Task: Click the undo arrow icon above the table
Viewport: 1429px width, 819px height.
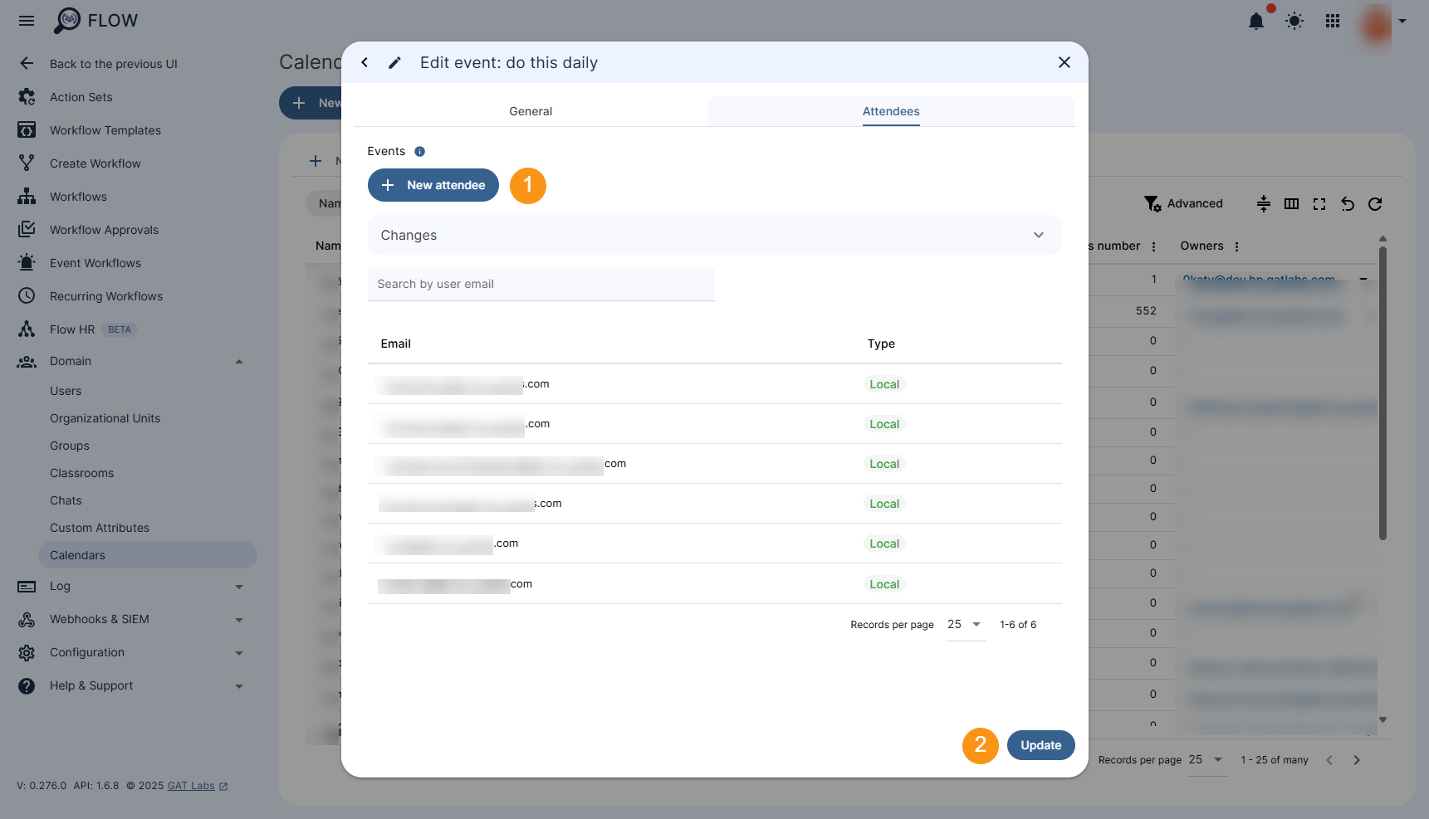Action: click(1347, 203)
